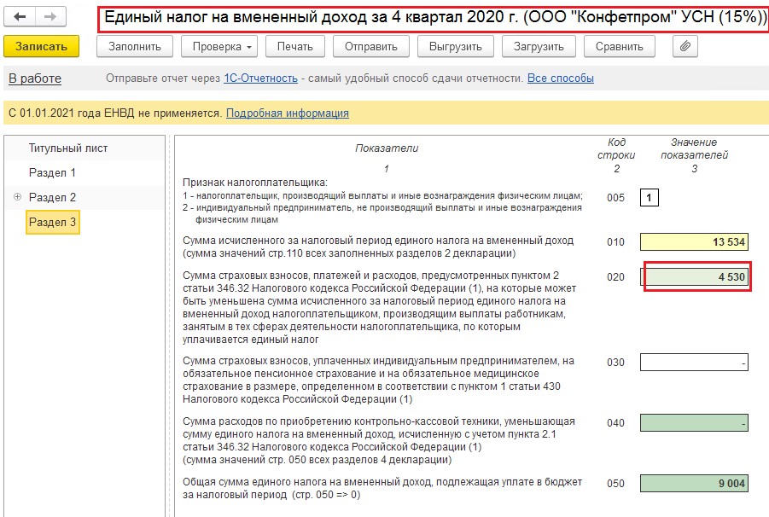Click the row code 030 text

[x=615, y=363]
